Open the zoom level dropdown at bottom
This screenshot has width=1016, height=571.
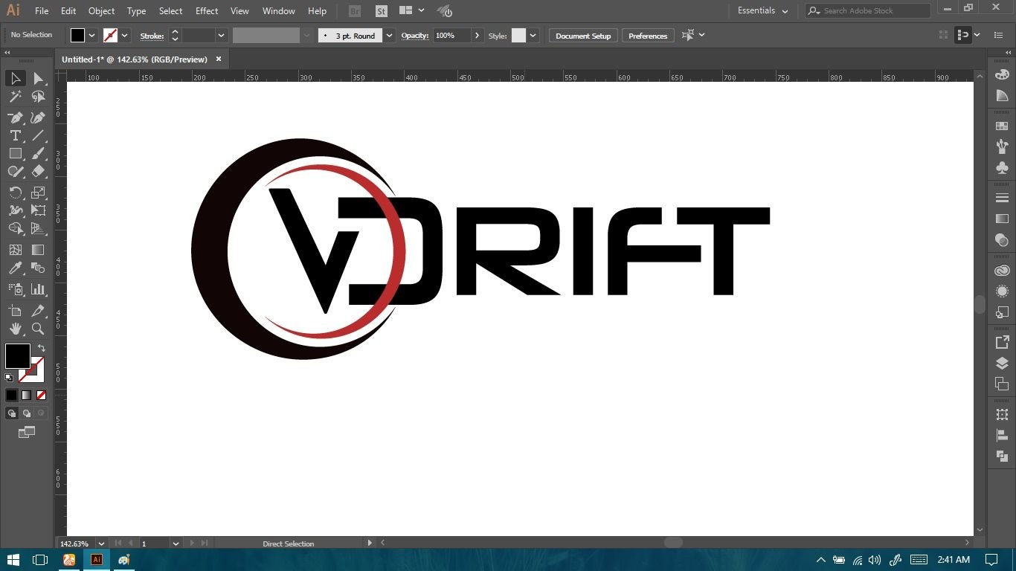[101, 544]
